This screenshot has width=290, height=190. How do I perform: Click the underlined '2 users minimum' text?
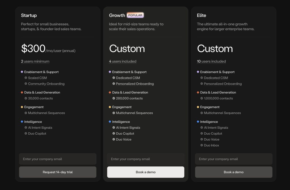pyautogui.click(x=35, y=62)
